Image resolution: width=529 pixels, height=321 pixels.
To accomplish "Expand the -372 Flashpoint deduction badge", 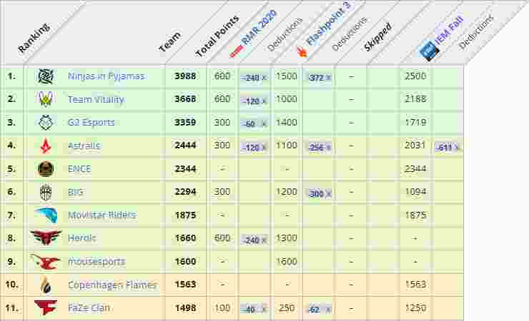I will click(319, 77).
